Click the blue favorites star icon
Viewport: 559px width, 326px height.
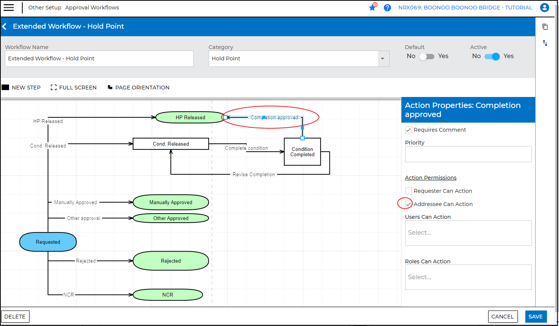tap(372, 8)
